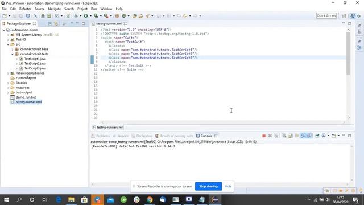Select TestScript2.java in Package Explorer
Viewport: 364px width, 205px height.
point(35,63)
